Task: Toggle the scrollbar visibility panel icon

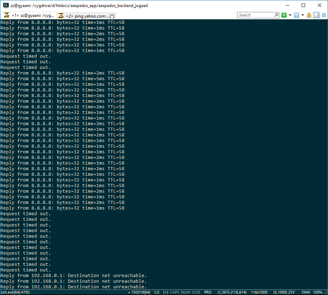Action: point(317,15)
